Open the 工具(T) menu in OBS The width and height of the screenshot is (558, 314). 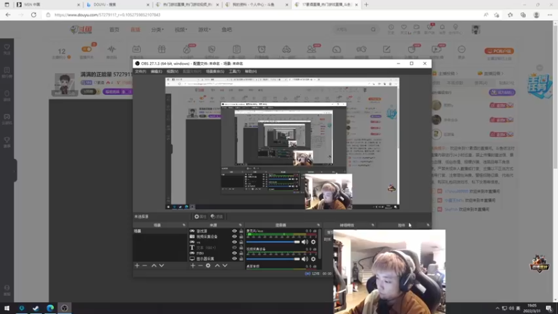coord(234,72)
